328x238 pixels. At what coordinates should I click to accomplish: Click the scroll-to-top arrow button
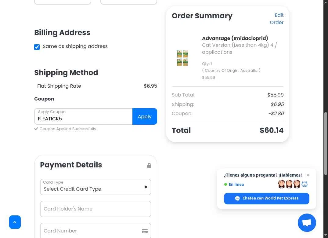click(15, 222)
